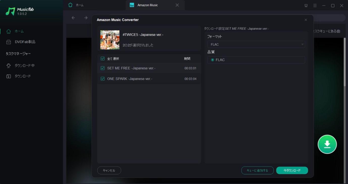Open the skin/theme icon in the title bar
The image size is (348, 184).
[306, 6]
